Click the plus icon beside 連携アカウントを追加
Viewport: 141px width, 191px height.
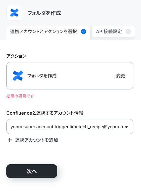(x=10, y=140)
